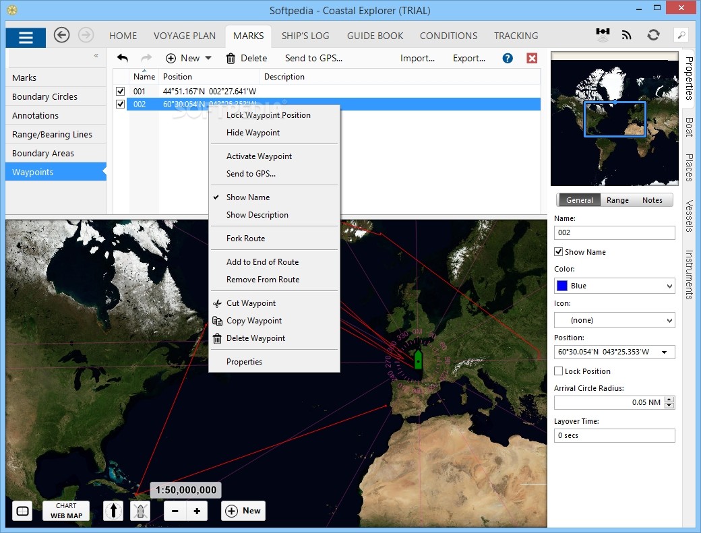Undo the last waypoint change
The width and height of the screenshot is (701, 533).
[123, 58]
